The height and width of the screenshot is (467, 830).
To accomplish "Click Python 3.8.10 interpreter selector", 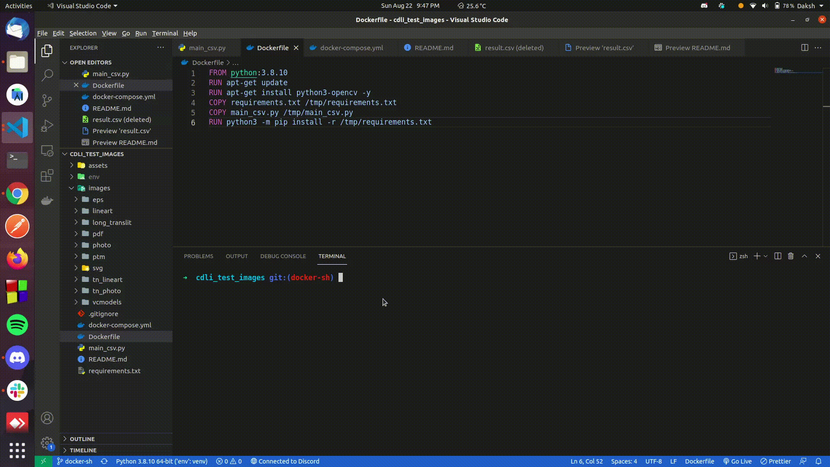I will [162, 461].
